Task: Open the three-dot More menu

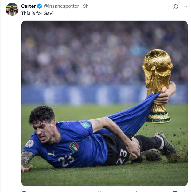Action: point(185,6)
